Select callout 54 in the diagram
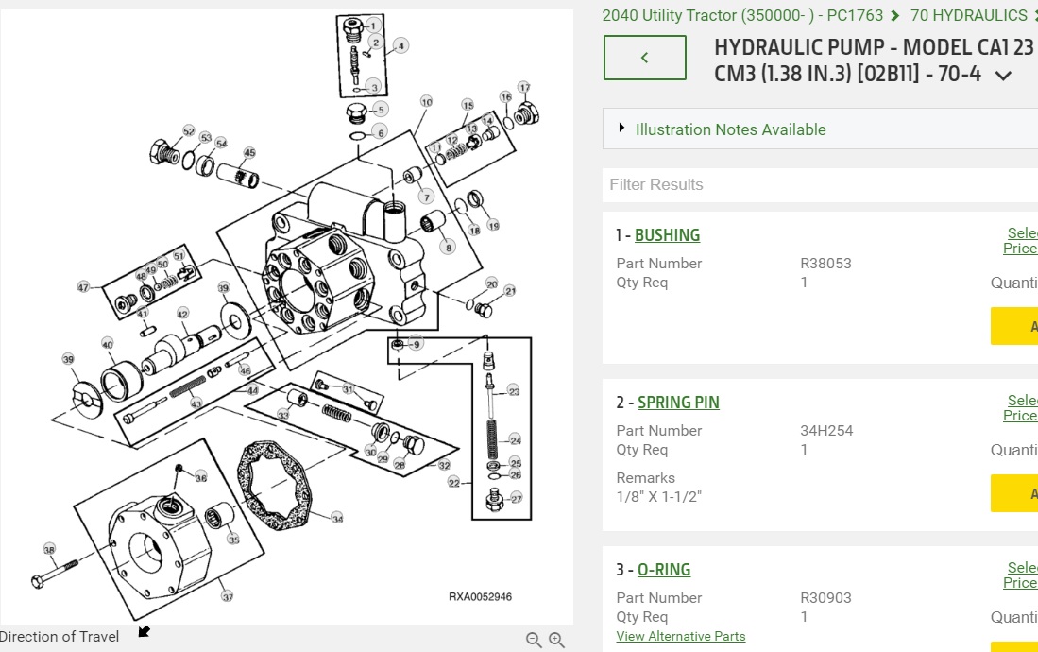The height and width of the screenshot is (652, 1038). point(221,143)
